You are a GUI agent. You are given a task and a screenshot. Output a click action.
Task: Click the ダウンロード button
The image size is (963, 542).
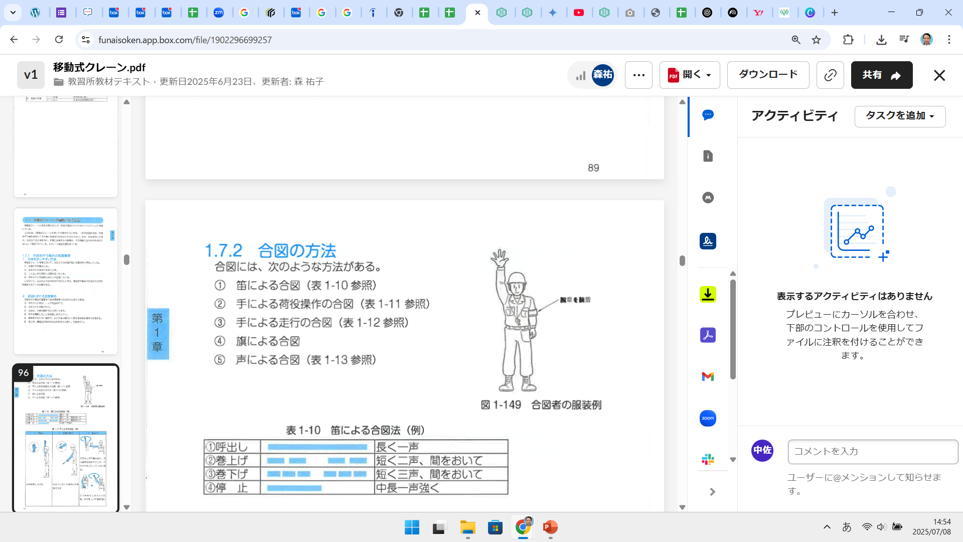pos(768,75)
